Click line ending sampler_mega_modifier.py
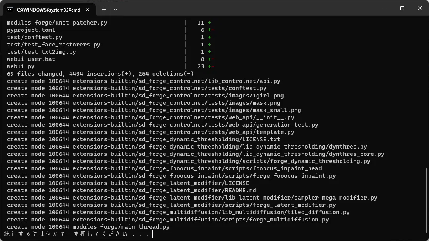Viewport: 429px width, 241px height. click(x=192, y=198)
